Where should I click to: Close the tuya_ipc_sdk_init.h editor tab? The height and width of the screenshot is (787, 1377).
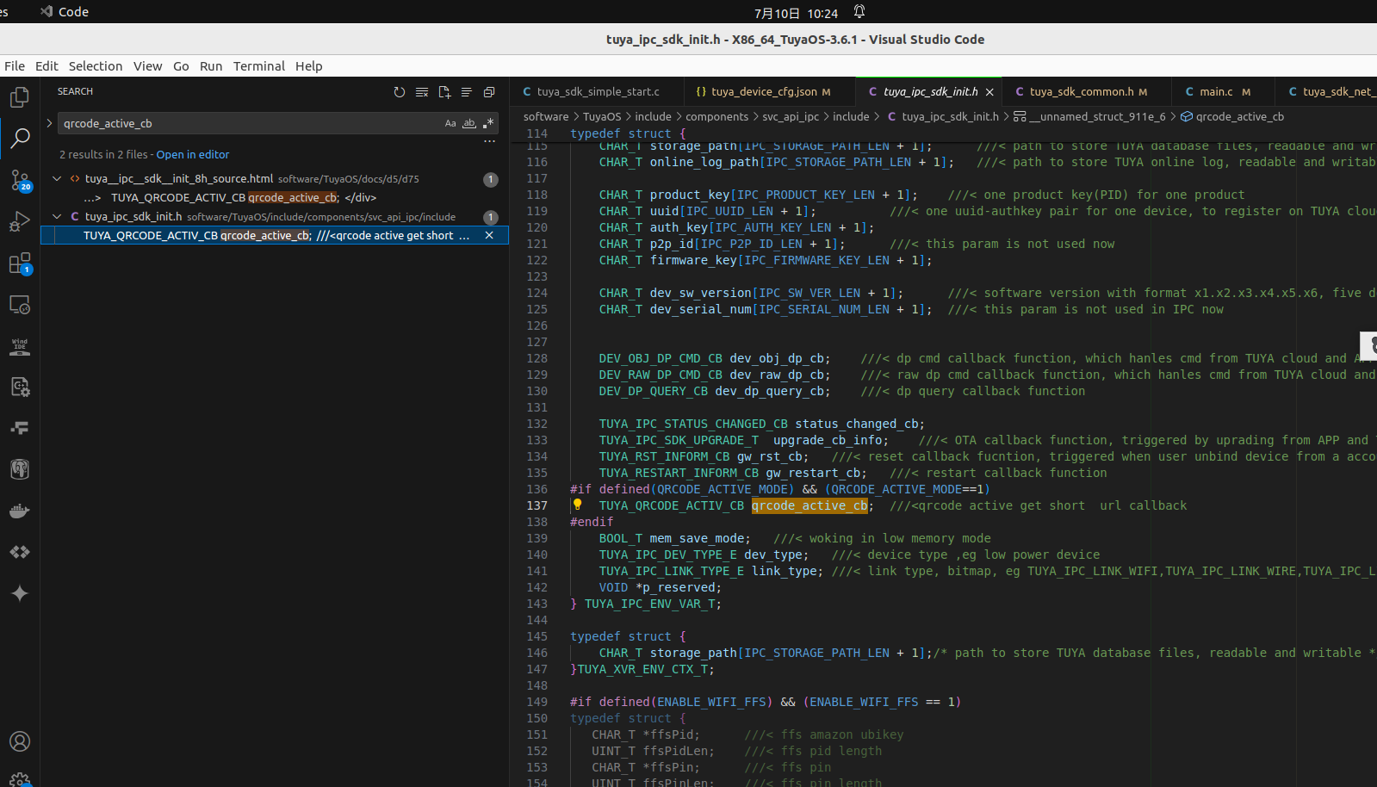[989, 92]
